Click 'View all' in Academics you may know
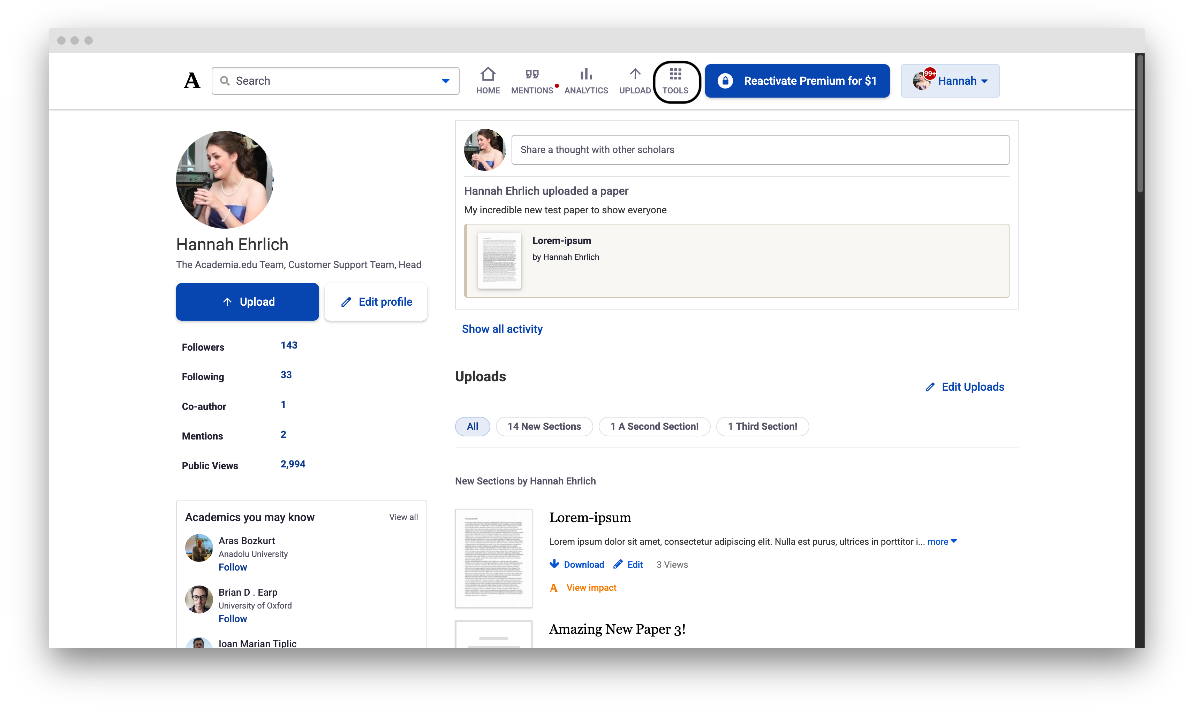The width and height of the screenshot is (1194, 718). point(403,517)
